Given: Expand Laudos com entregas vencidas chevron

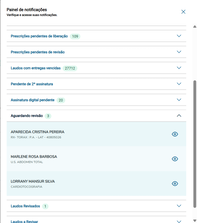Looking at the screenshot, I should point(179,68).
